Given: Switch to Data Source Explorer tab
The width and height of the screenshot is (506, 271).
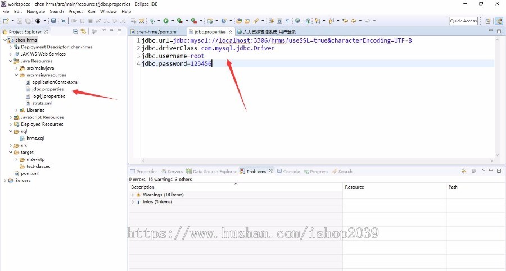Looking at the screenshot, I should click(x=211, y=172).
